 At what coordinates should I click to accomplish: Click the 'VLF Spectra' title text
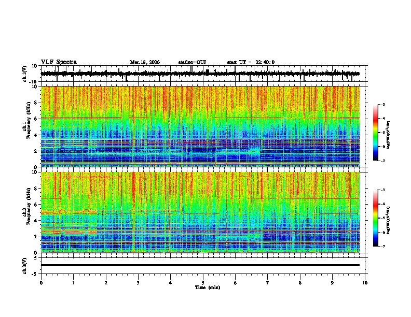click(x=59, y=62)
